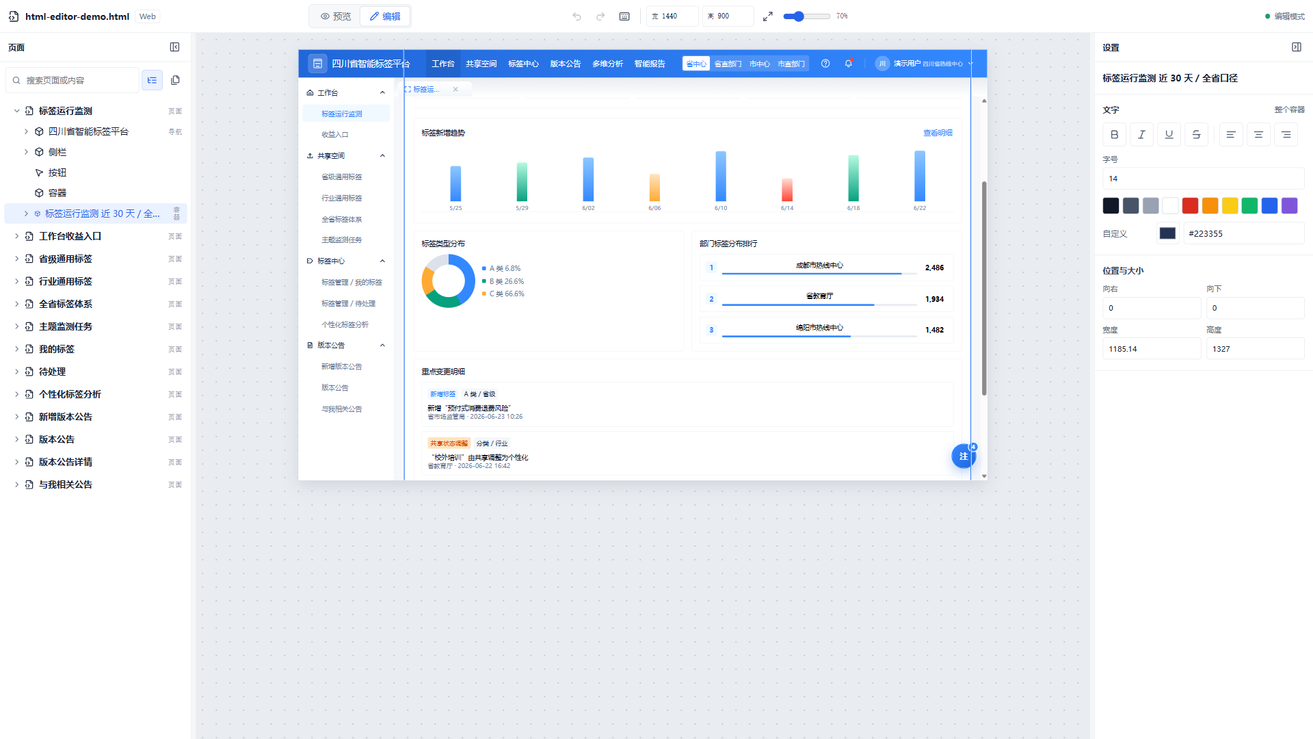
Task: Expand the 工作台收益入口 page tree item
Action: pyautogui.click(x=16, y=236)
